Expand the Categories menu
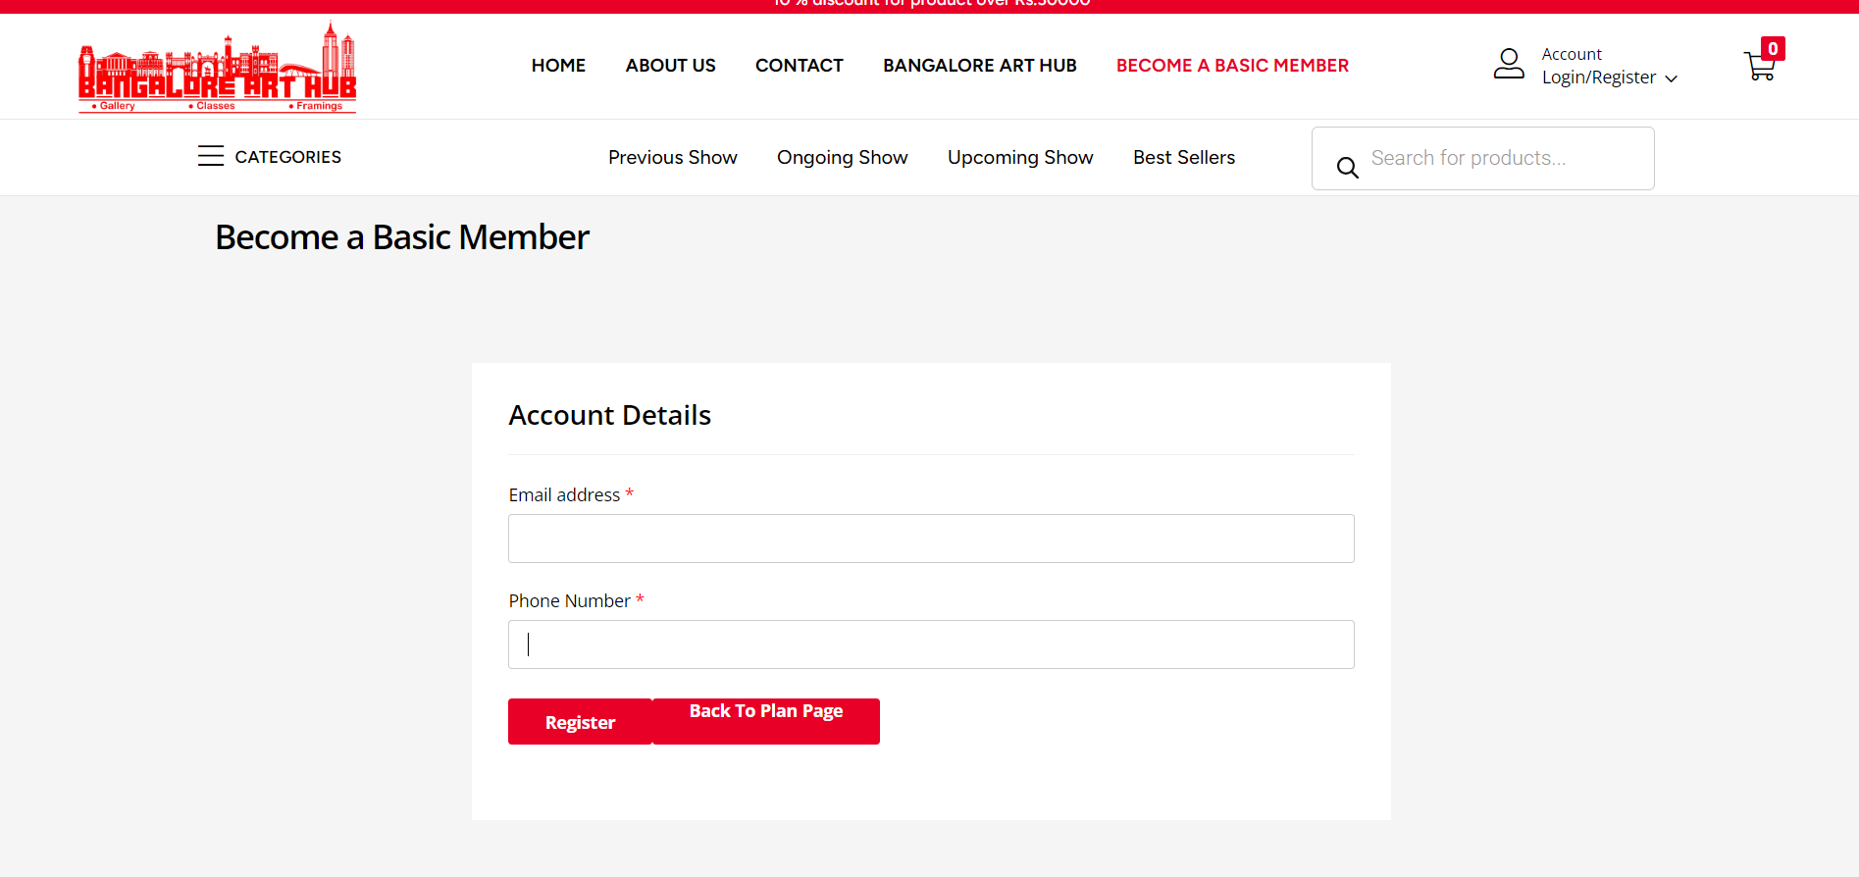Image resolution: width=1859 pixels, height=877 pixels. tap(287, 157)
